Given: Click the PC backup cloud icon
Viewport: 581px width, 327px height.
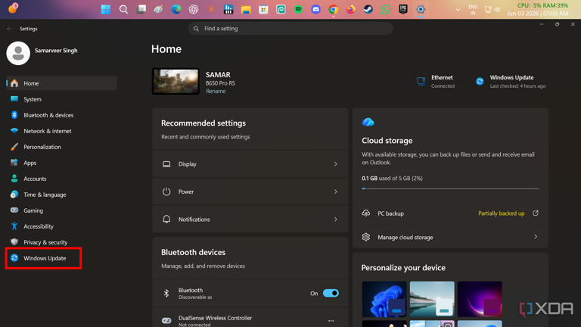Looking at the screenshot, I should tap(366, 213).
